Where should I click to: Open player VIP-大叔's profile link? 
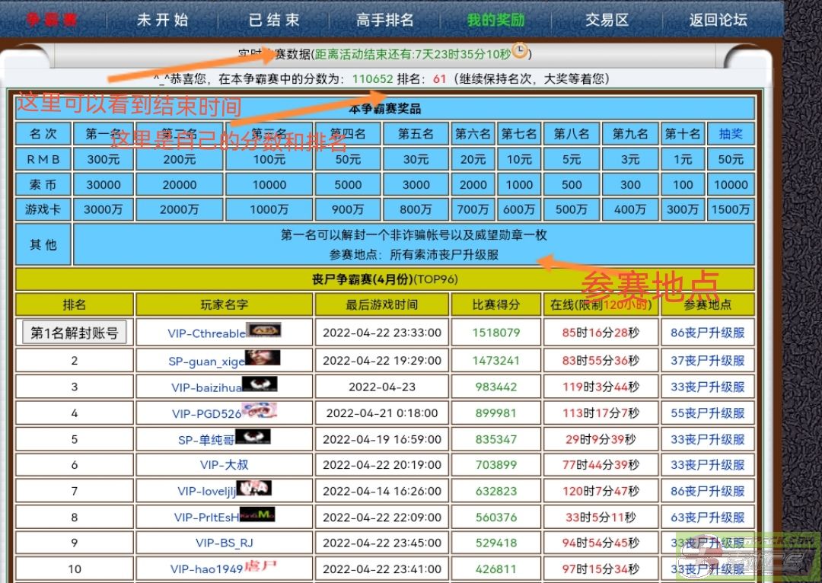coord(225,465)
